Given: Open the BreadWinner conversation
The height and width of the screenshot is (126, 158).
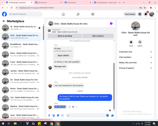Looking at the screenshot, I should pyautogui.click(x=21, y=46).
